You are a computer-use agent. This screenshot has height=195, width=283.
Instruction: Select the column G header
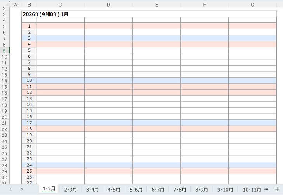[x=252, y=5]
